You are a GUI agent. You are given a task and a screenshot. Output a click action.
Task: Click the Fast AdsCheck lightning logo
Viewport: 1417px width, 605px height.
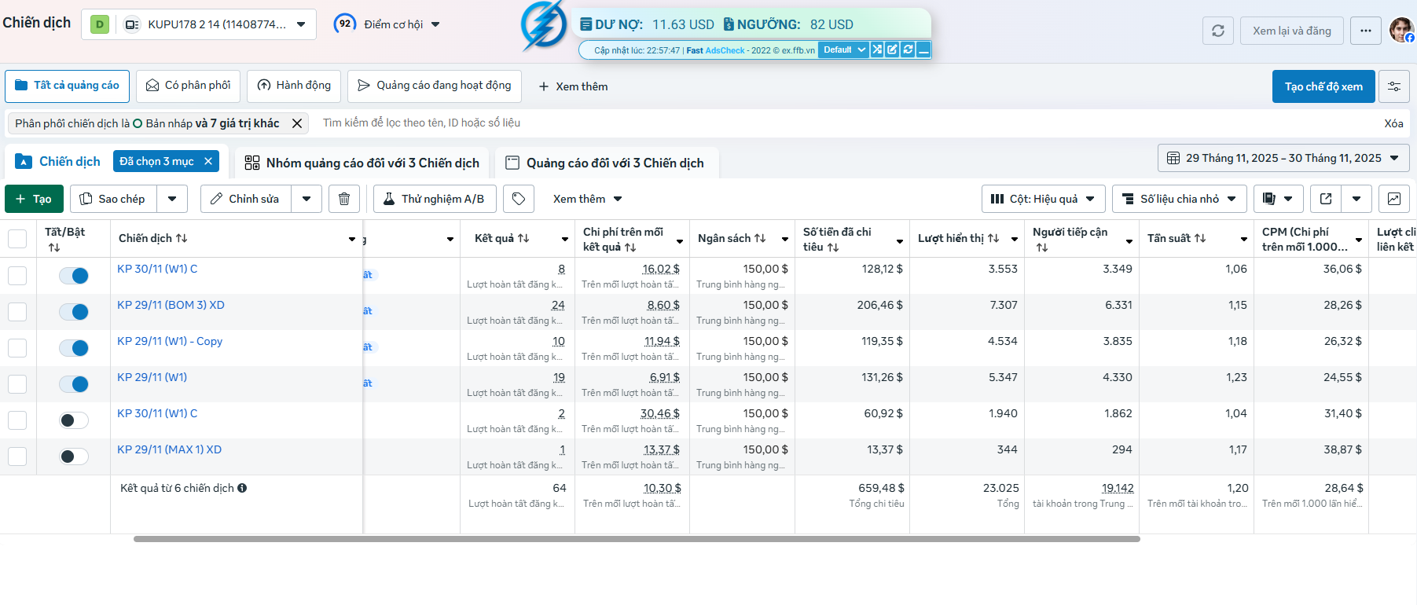(x=544, y=25)
